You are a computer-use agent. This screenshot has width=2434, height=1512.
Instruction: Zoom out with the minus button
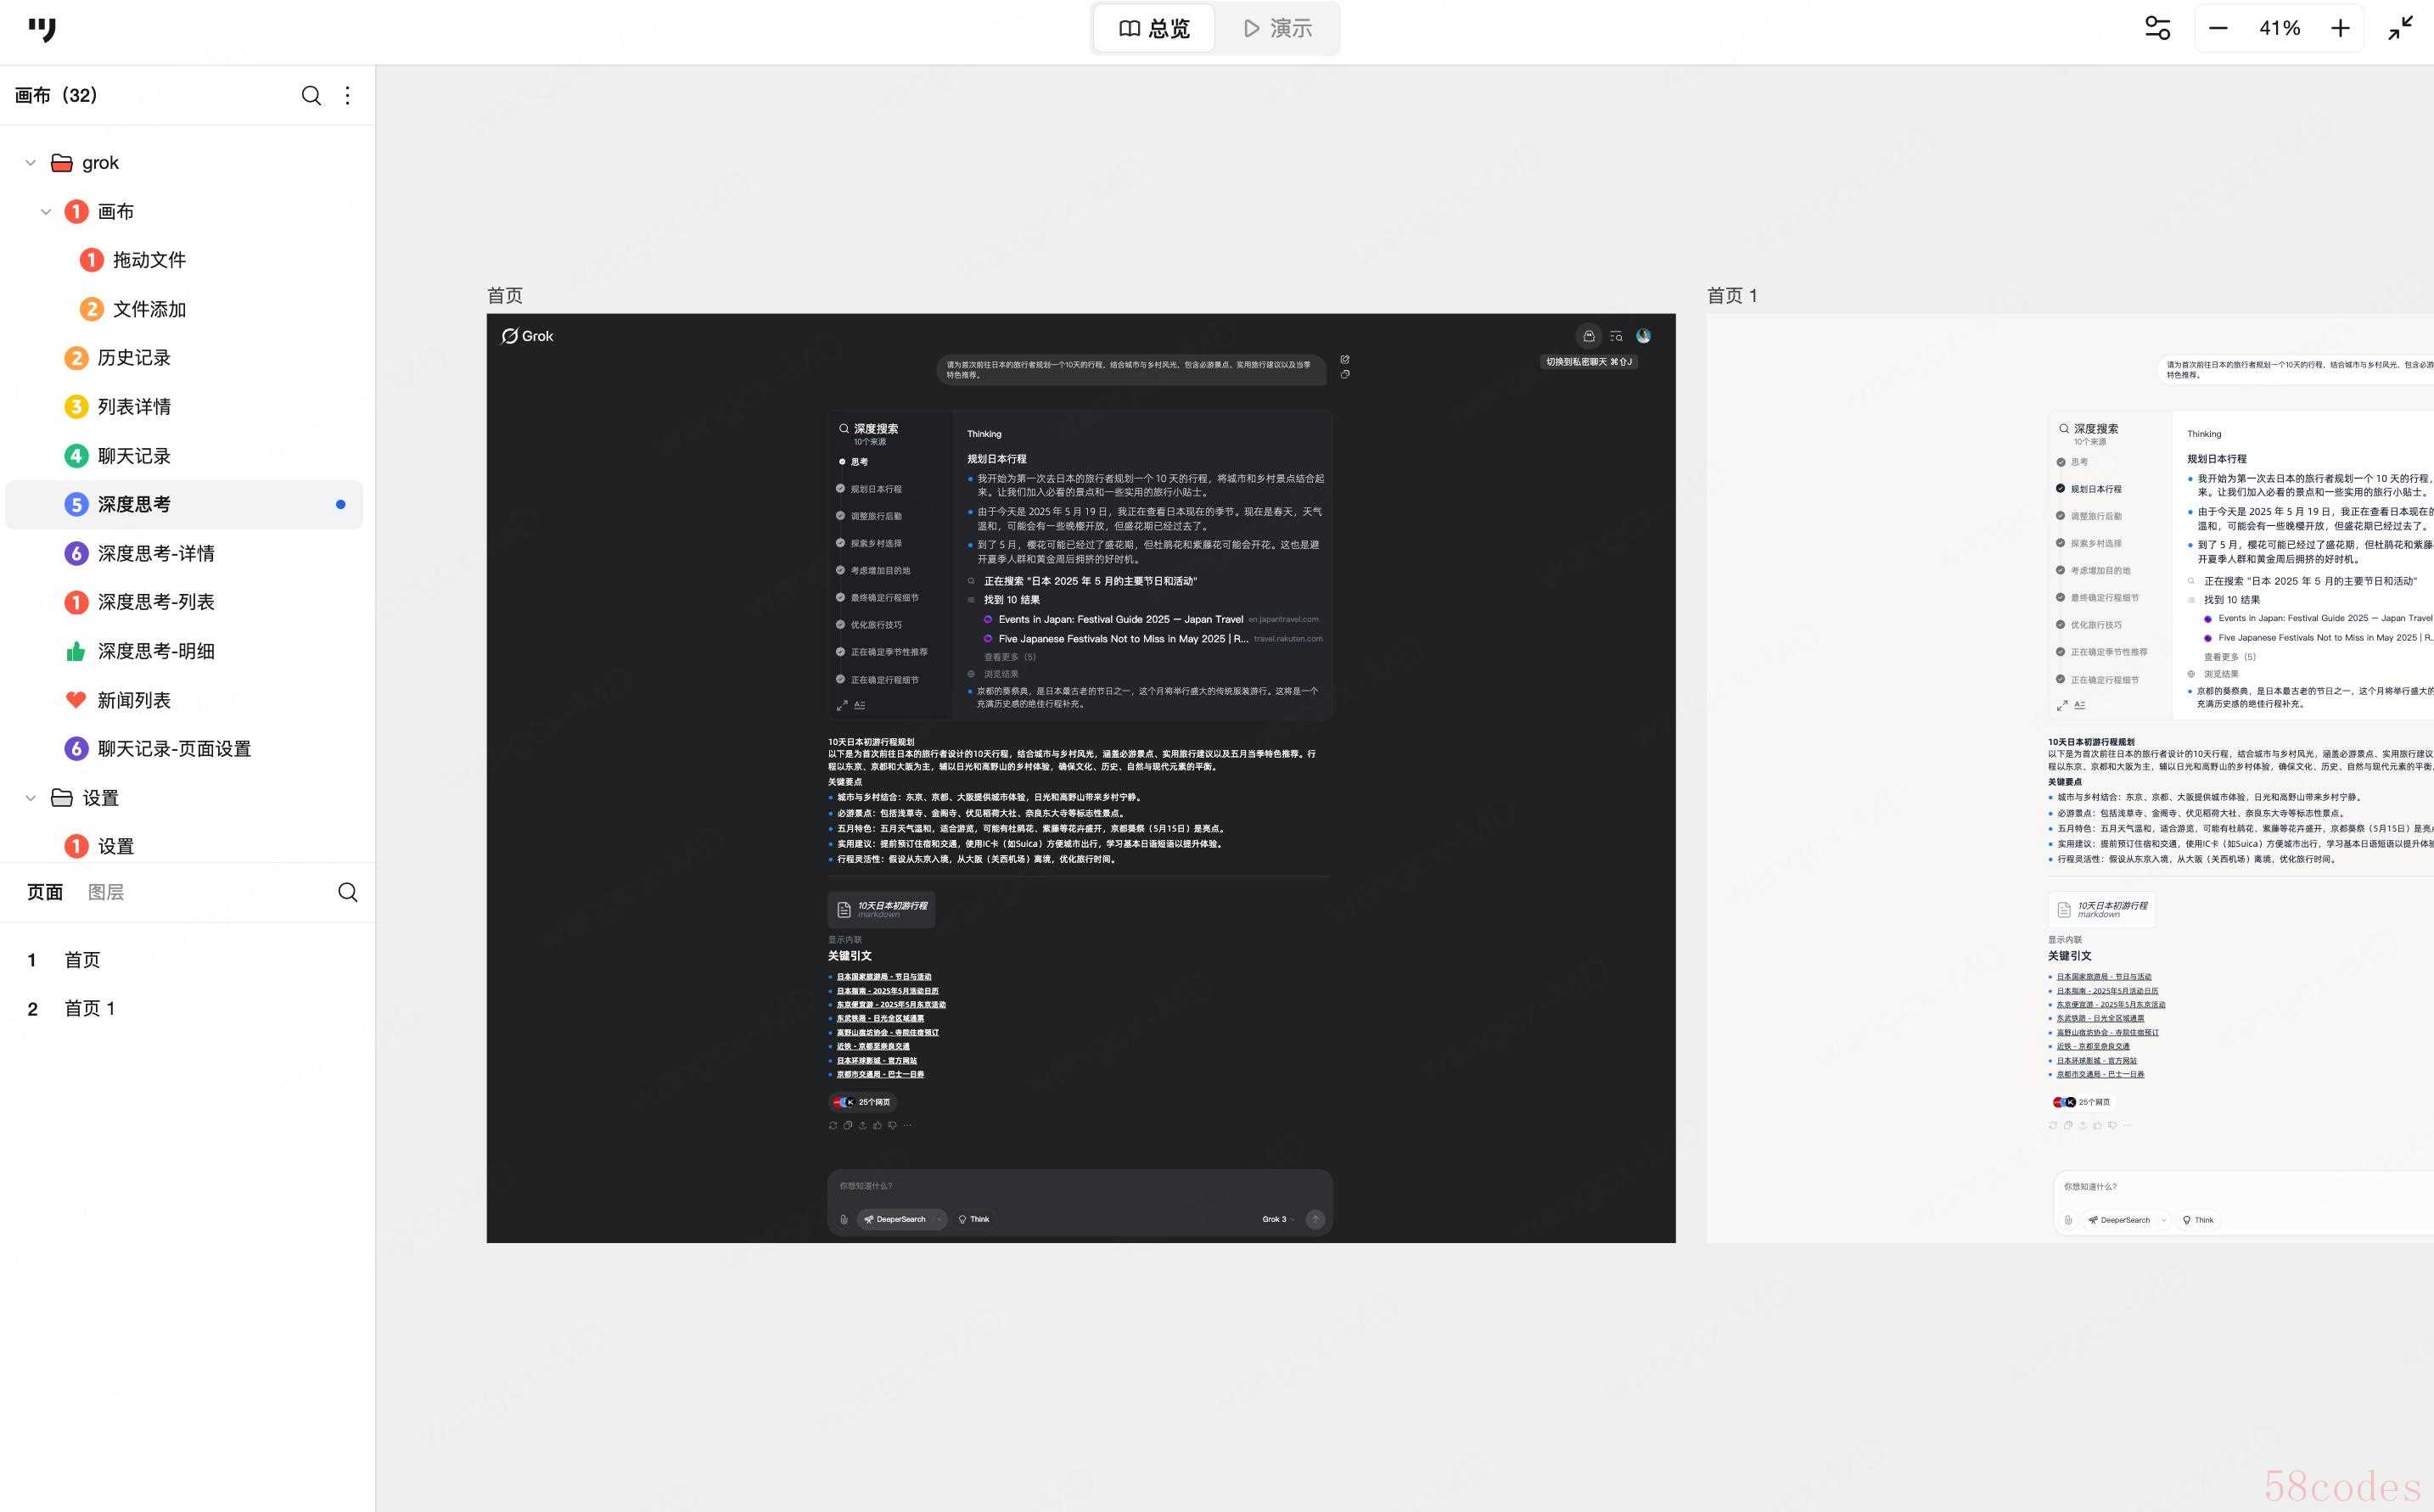tap(2218, 28)
